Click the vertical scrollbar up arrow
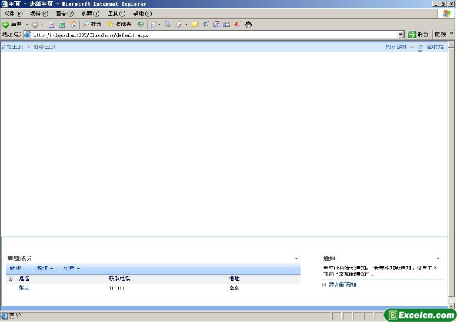This screenshot has height=322, width=457. (x=451, y=45)
